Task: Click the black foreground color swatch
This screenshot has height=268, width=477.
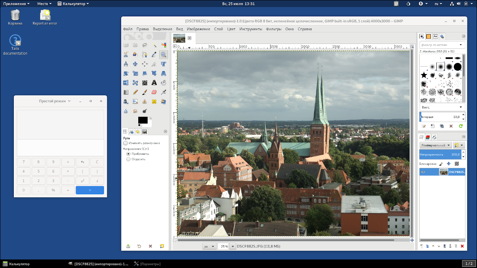Action: click(x=142, y=120)
